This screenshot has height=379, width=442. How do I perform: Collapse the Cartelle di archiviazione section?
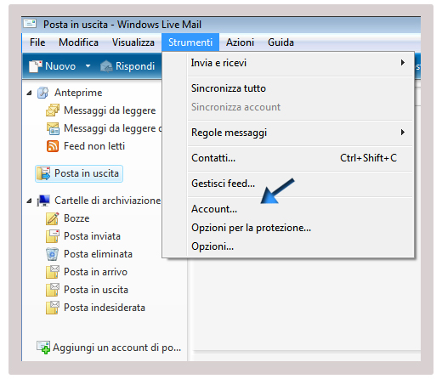coord(29,201)
